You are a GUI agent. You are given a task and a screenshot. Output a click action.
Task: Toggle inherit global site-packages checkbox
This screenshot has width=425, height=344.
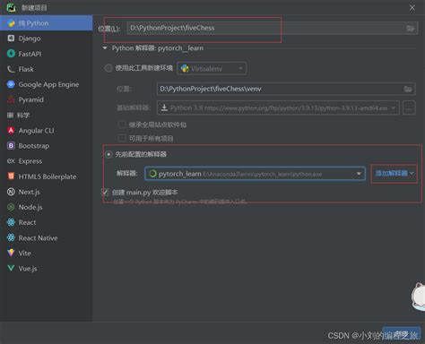coord(122,125)
